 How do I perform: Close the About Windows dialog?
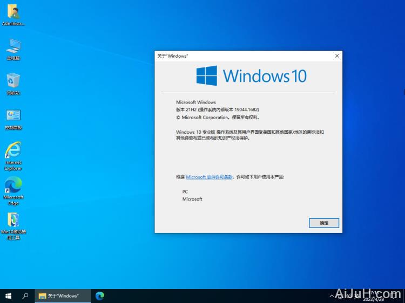(x=337, y=56)
